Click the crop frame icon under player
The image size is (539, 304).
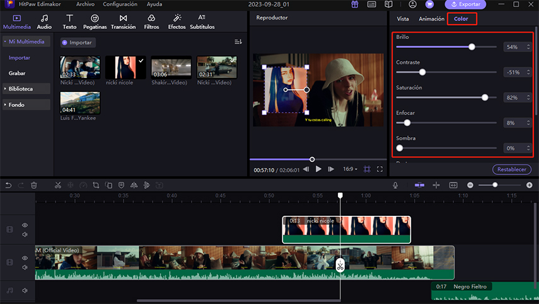[x=367, y=169]
